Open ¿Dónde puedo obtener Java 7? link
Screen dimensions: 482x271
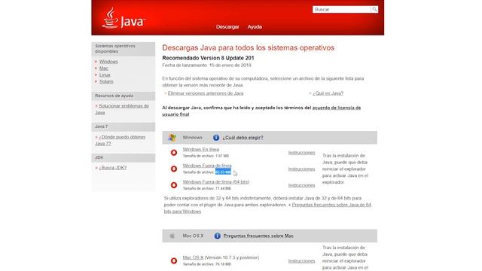pyautogui.click(x=120, y=140)
